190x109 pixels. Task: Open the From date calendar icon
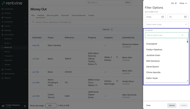pos(162,17)
